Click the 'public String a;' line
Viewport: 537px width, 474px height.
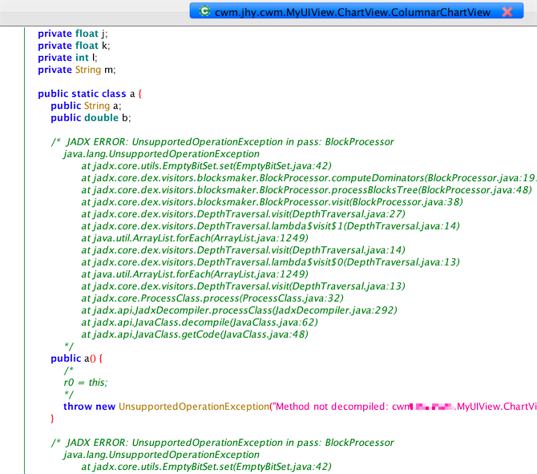pos(86,106)
